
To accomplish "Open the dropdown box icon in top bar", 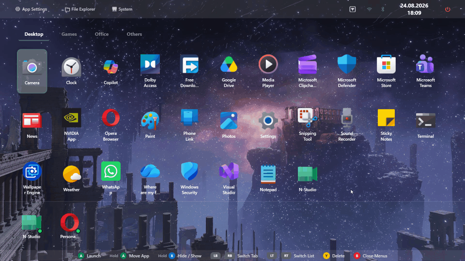I will tap(352, 10).
